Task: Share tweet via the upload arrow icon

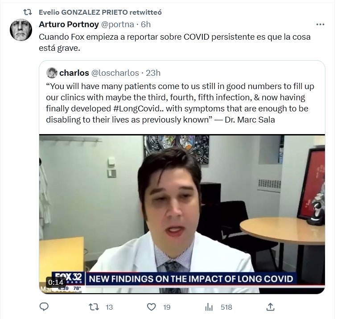Action: [x=271, y=307]
